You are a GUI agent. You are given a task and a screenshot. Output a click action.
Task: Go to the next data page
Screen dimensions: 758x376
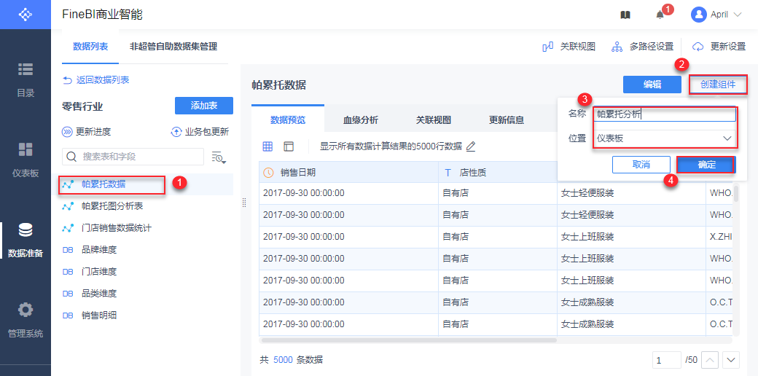[731, 360]
